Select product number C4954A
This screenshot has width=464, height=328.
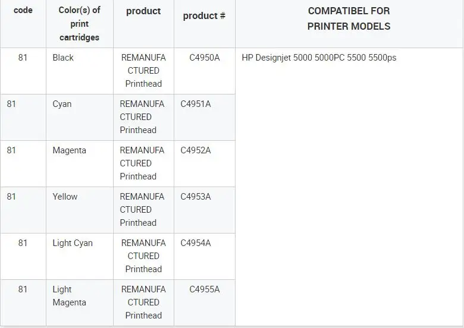click(204, 243)
